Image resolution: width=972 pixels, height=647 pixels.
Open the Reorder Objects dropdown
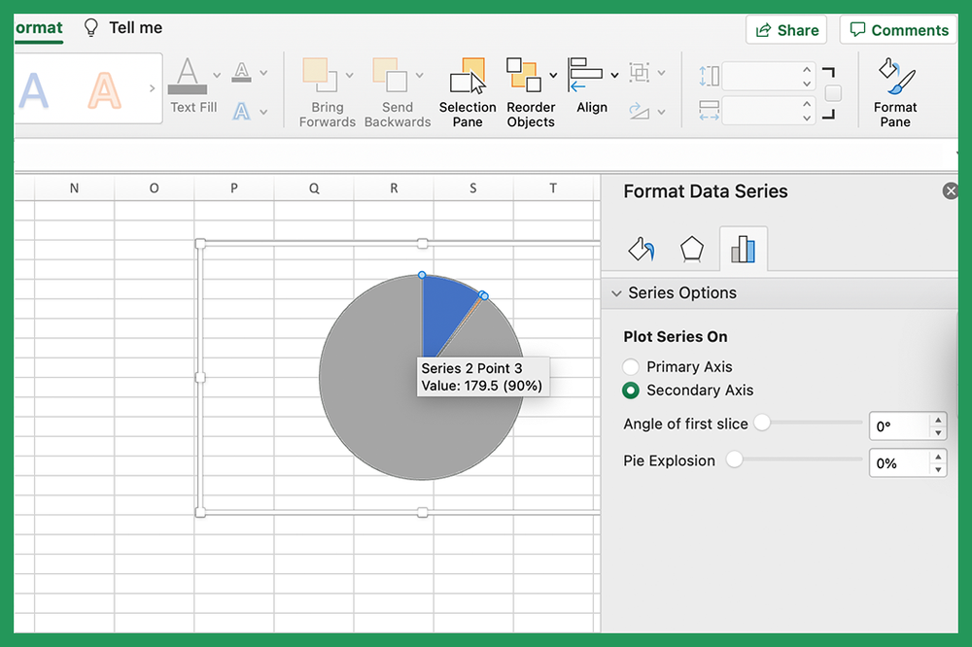pyautogui.click(x=553, y=73)
